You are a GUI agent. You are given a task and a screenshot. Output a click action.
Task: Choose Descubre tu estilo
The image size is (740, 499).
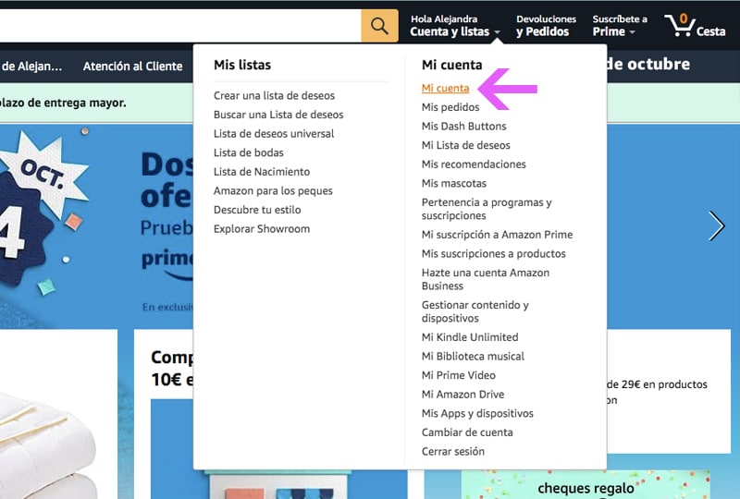click(257, 210)
